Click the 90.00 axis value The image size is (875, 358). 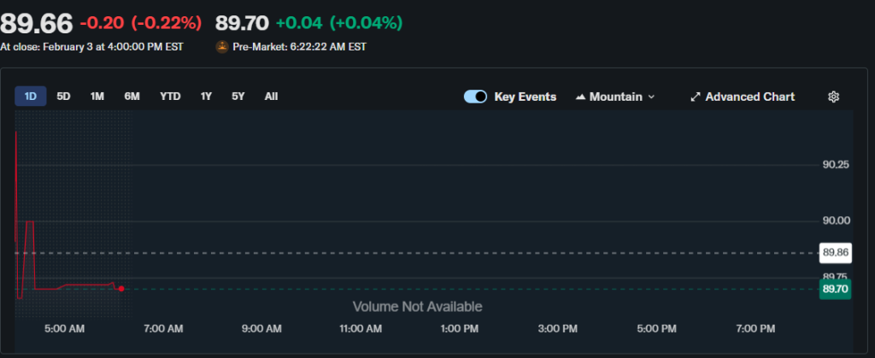(x=836, y=220)
